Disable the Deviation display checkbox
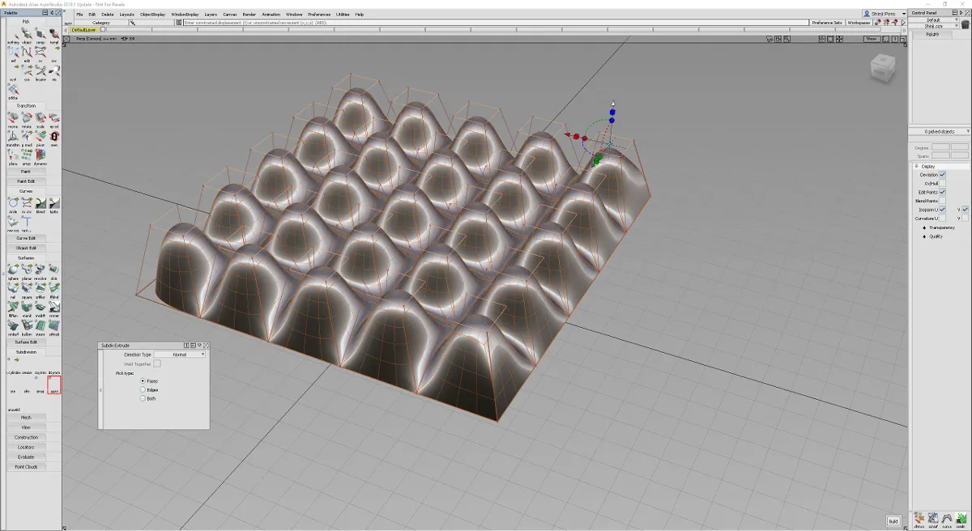This screenshot has width=972, height=531. pyautogui.click(x=942, y=175)
